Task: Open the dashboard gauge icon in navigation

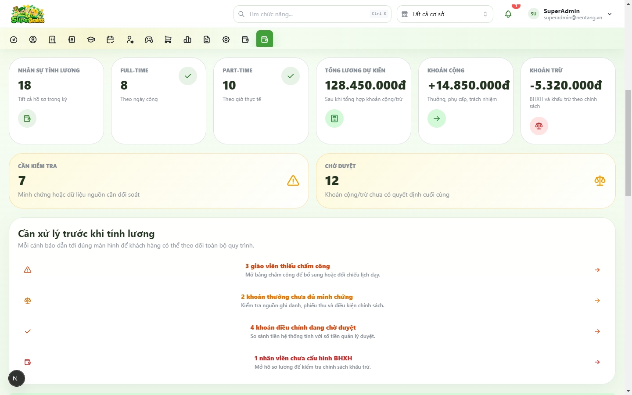Action: click(x=14, y=39)
